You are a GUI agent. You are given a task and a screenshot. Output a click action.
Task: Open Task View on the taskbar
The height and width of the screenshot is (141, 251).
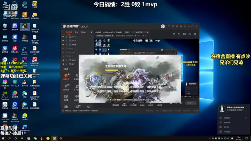22,138
